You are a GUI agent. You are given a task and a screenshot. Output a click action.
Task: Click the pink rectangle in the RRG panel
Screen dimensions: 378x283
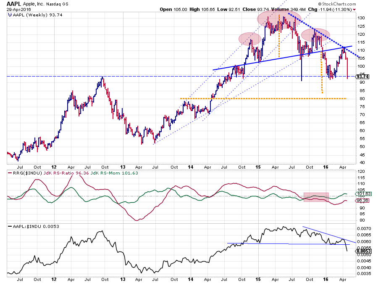point(316,197)
